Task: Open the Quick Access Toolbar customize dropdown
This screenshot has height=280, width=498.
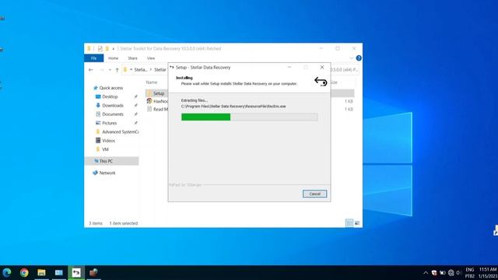Action: [114, 48]
